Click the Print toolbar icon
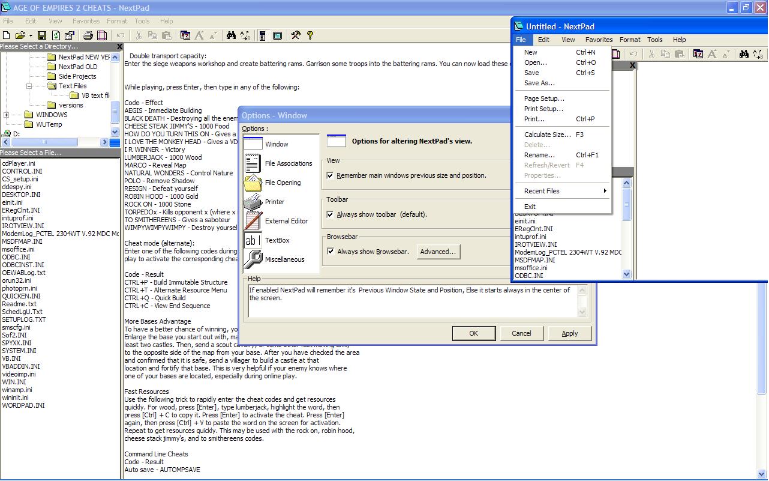Screen dimensions: 769x481 (x=88, y=35)
